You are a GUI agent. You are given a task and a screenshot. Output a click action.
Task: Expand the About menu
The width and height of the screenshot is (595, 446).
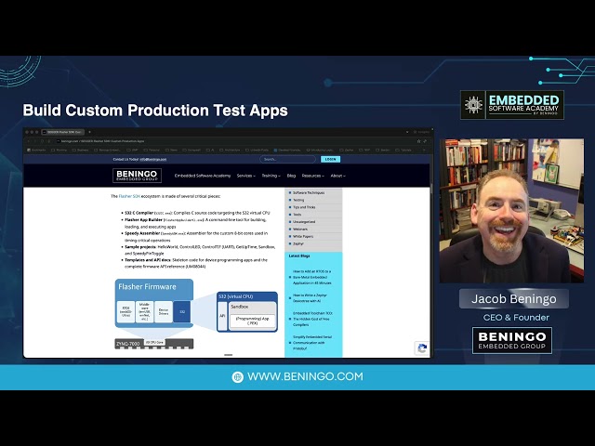[x=337, y=176]
